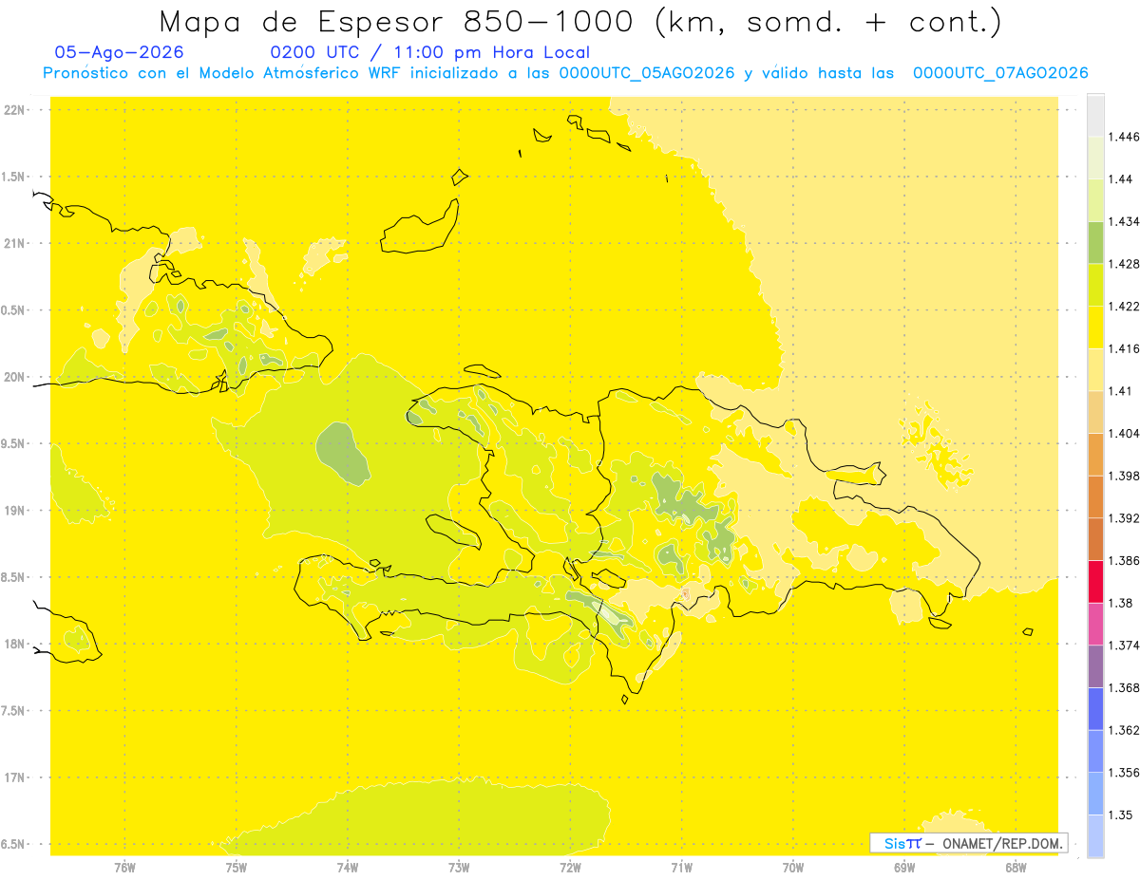
Task: Pick the bright yellow legend swatch between 1.422 and 1.416
Action: coord(1095,327)
